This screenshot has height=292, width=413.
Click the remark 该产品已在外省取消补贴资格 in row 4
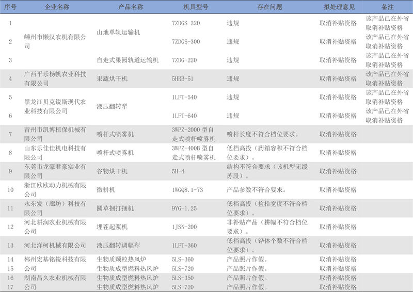[x=388, y=79]
